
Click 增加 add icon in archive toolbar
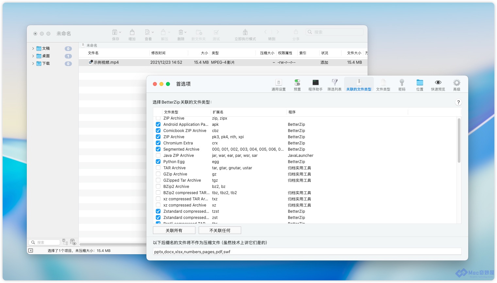pos(132,32)
